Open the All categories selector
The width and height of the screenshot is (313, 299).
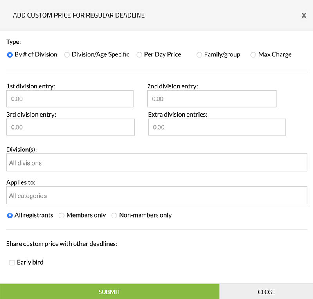click(x=156, y=196)
